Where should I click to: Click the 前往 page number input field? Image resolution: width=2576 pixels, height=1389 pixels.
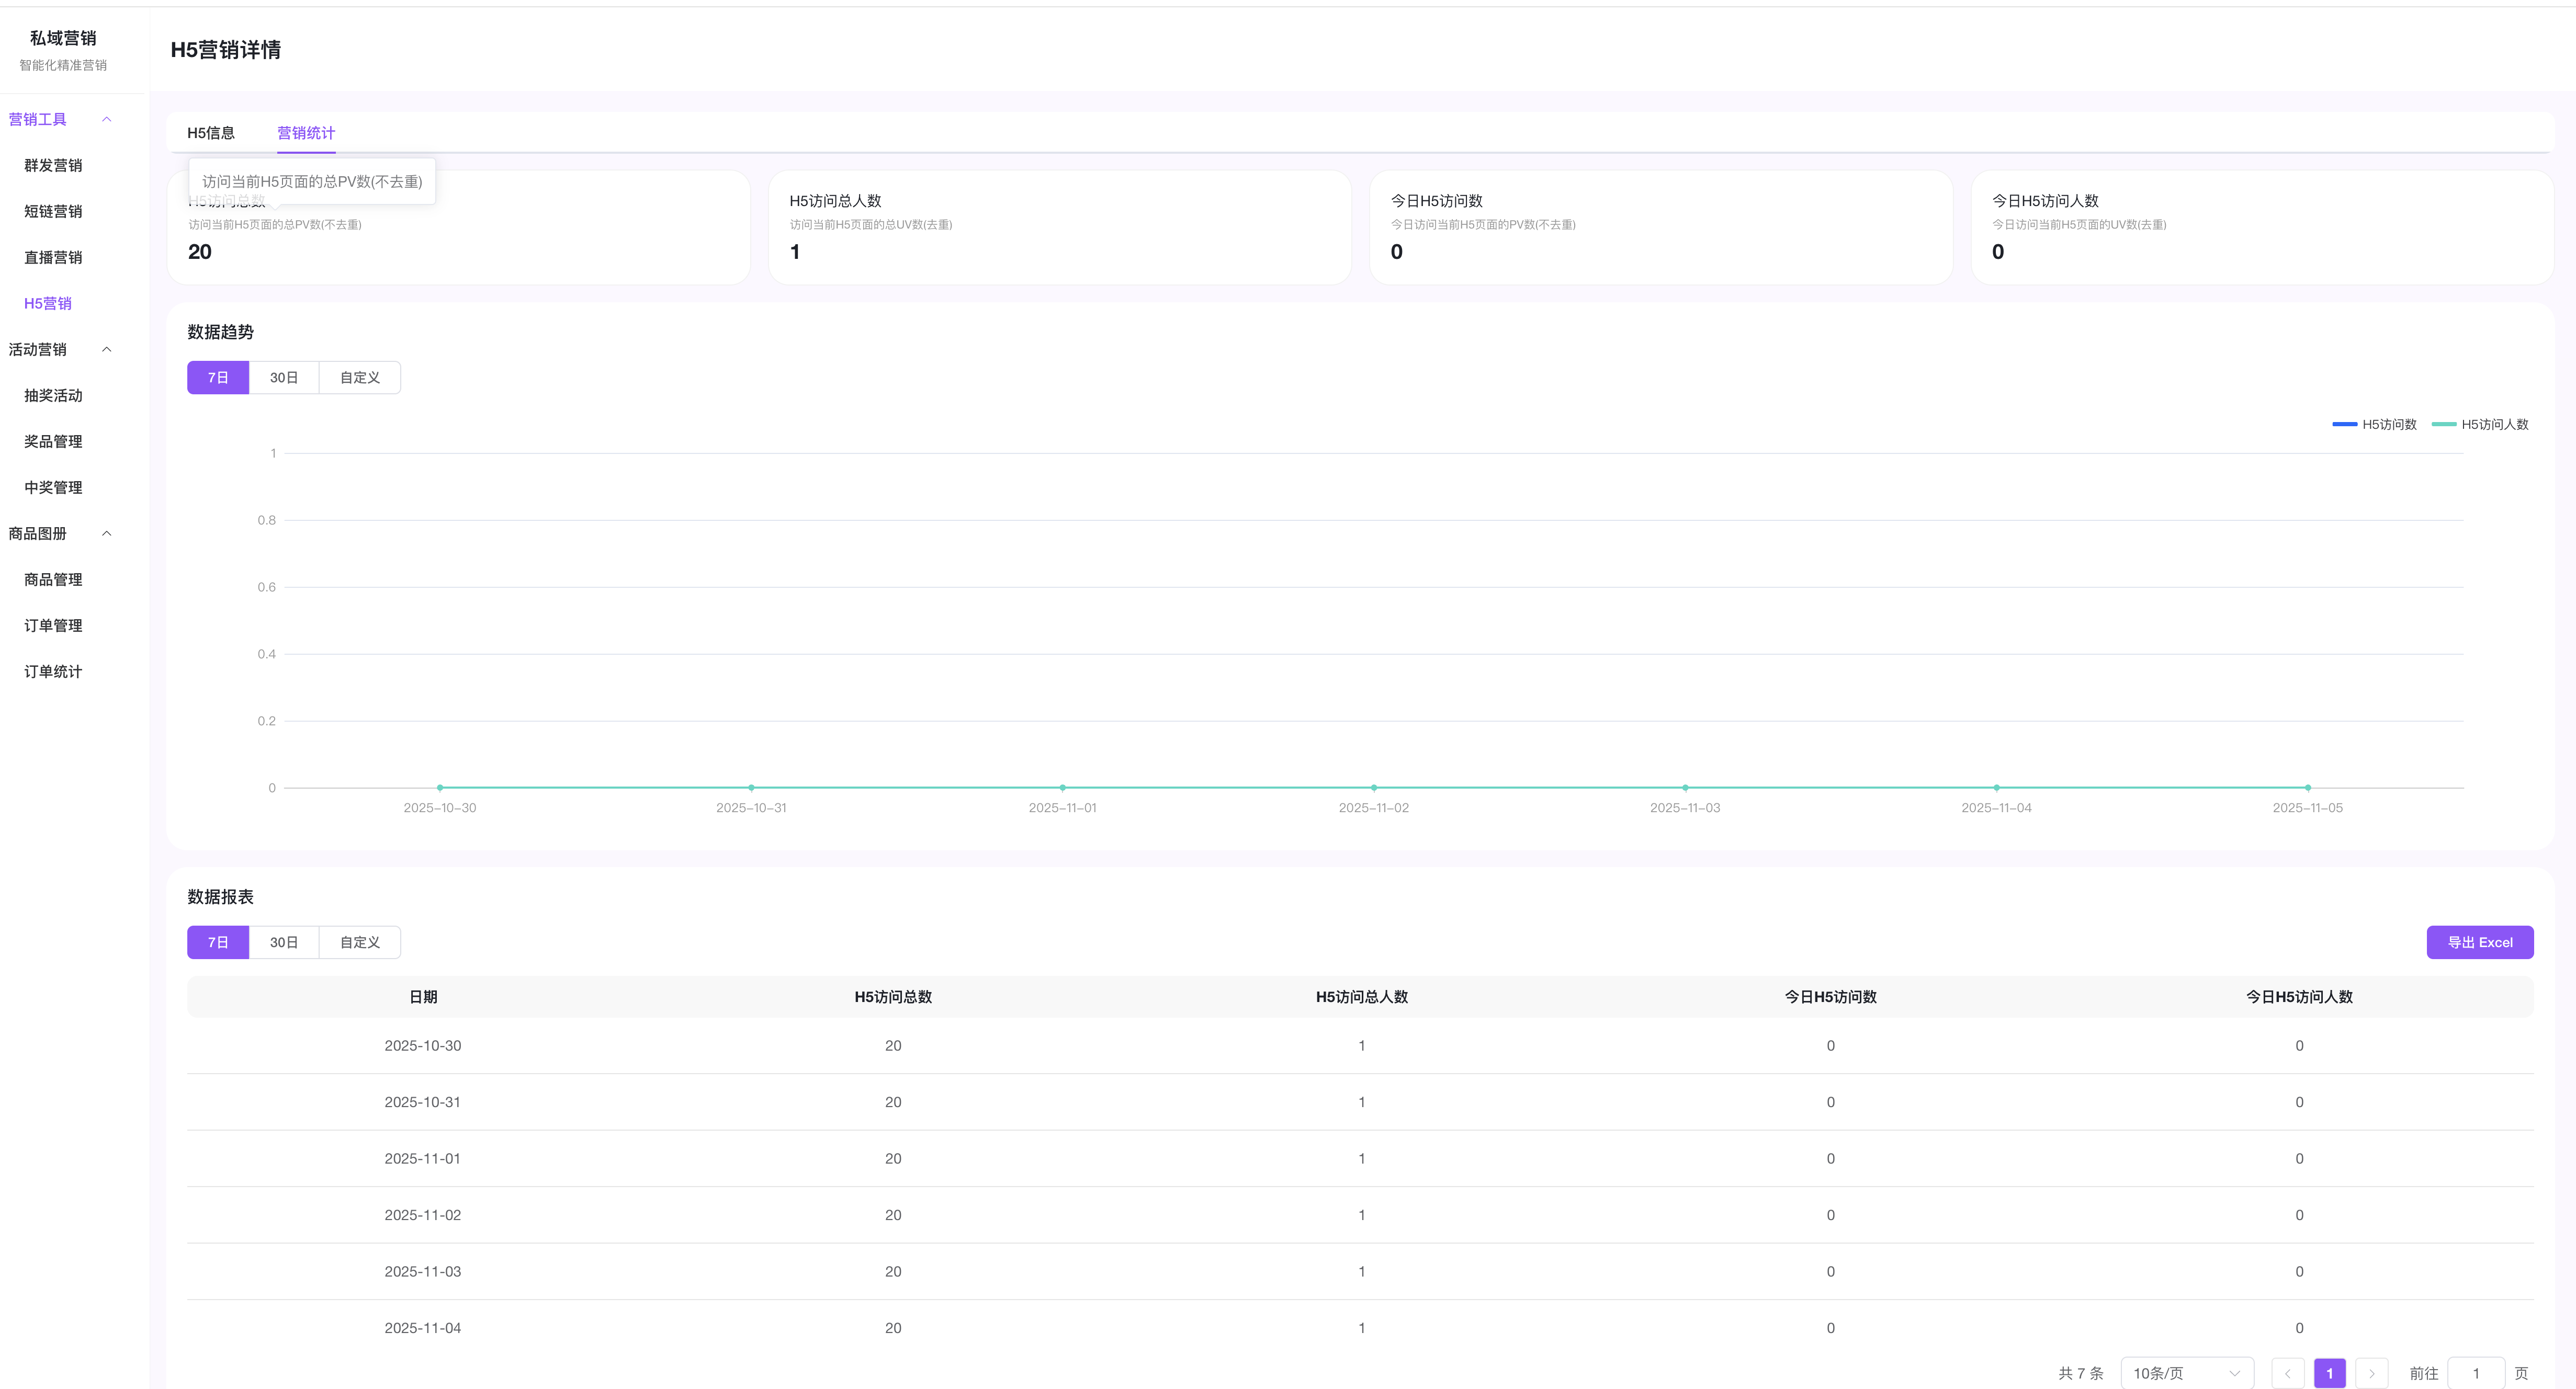pos(2475,1373)
